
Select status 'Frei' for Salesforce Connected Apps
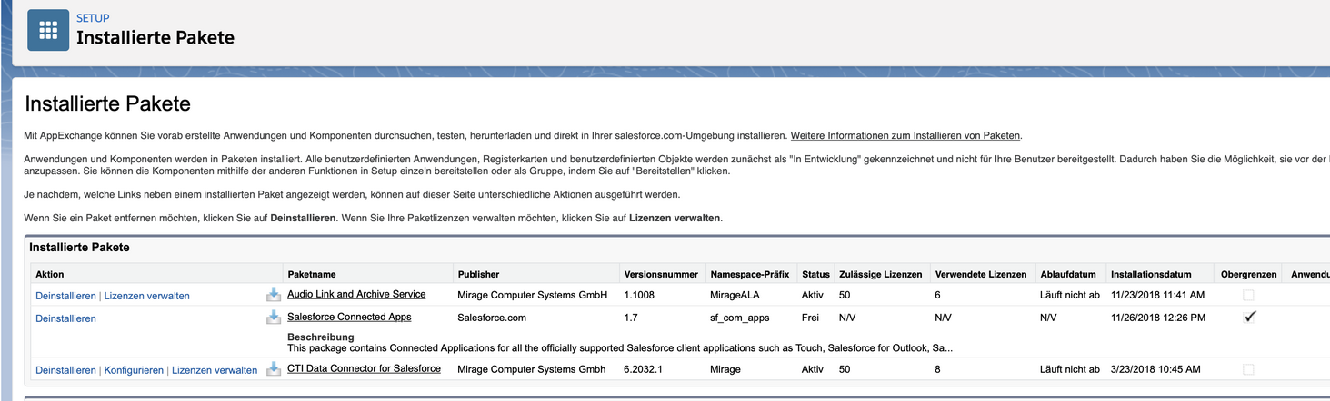point(811,318)
